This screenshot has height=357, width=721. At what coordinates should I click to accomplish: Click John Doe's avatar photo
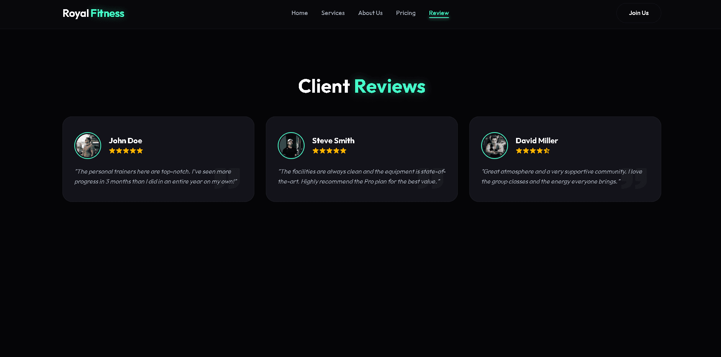[88, 146]
